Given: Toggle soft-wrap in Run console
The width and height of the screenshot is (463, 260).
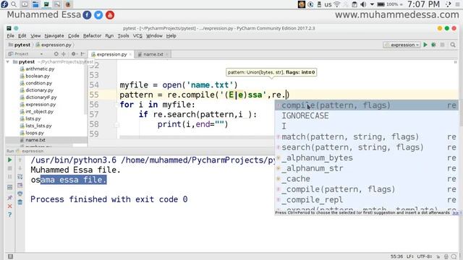Looking at the screenshot, I should (20, 177).
